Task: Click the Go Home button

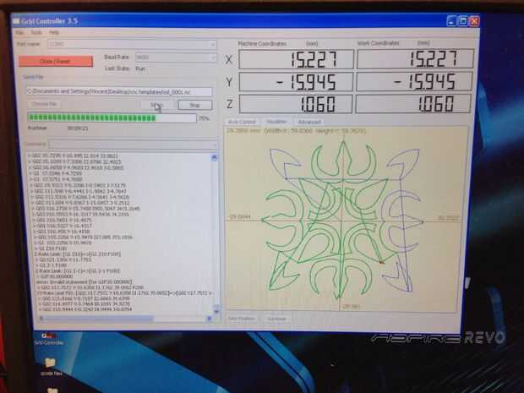Action: pyautogui.click(x=276, y=319)
